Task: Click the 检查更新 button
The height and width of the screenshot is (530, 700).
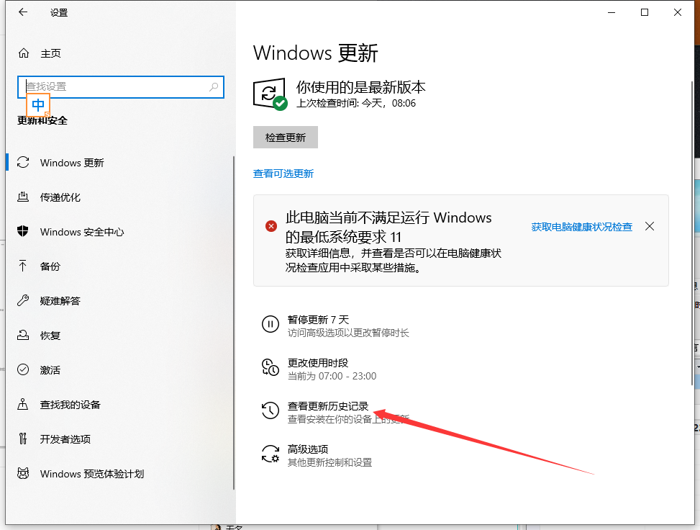Action: pyautogui.click(x=286, y=138)
